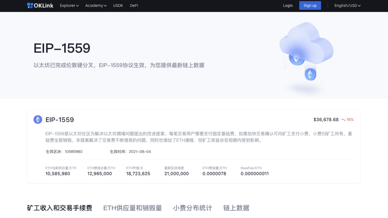Click the 生效区块 10585980 value
This screenshot has width=388, height=218.
point(74,152)
